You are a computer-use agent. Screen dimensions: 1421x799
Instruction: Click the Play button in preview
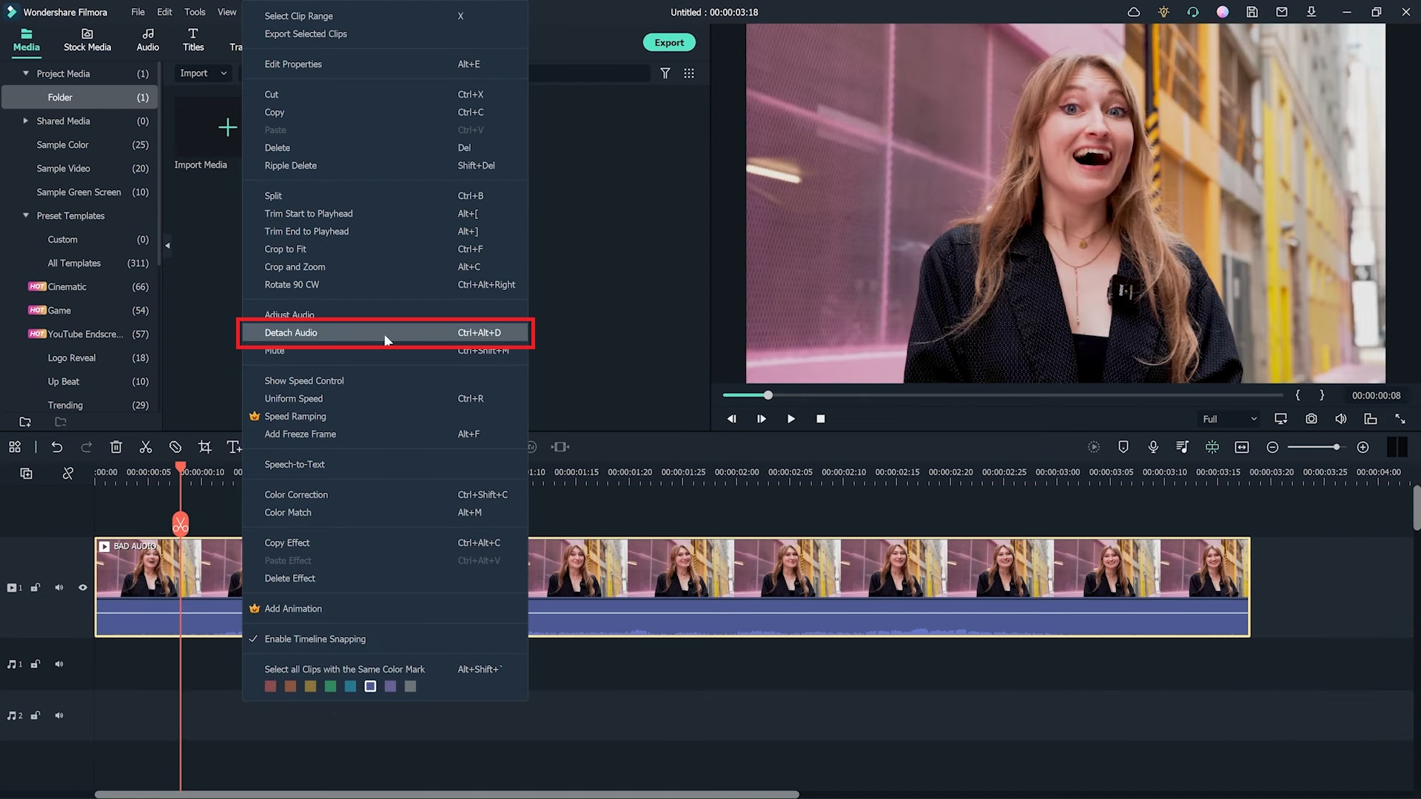click(x=791, y=419)
